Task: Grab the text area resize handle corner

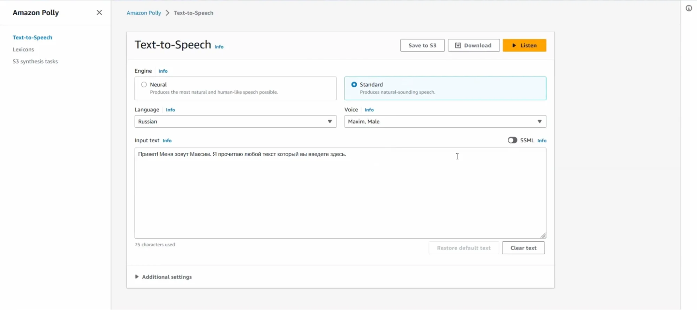Action: click(x=543, y=236)
